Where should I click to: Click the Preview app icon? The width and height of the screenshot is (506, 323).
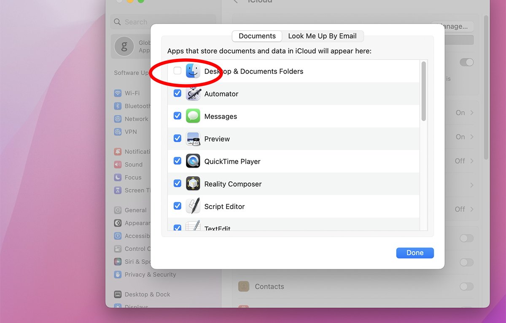(x=193, y=139)
